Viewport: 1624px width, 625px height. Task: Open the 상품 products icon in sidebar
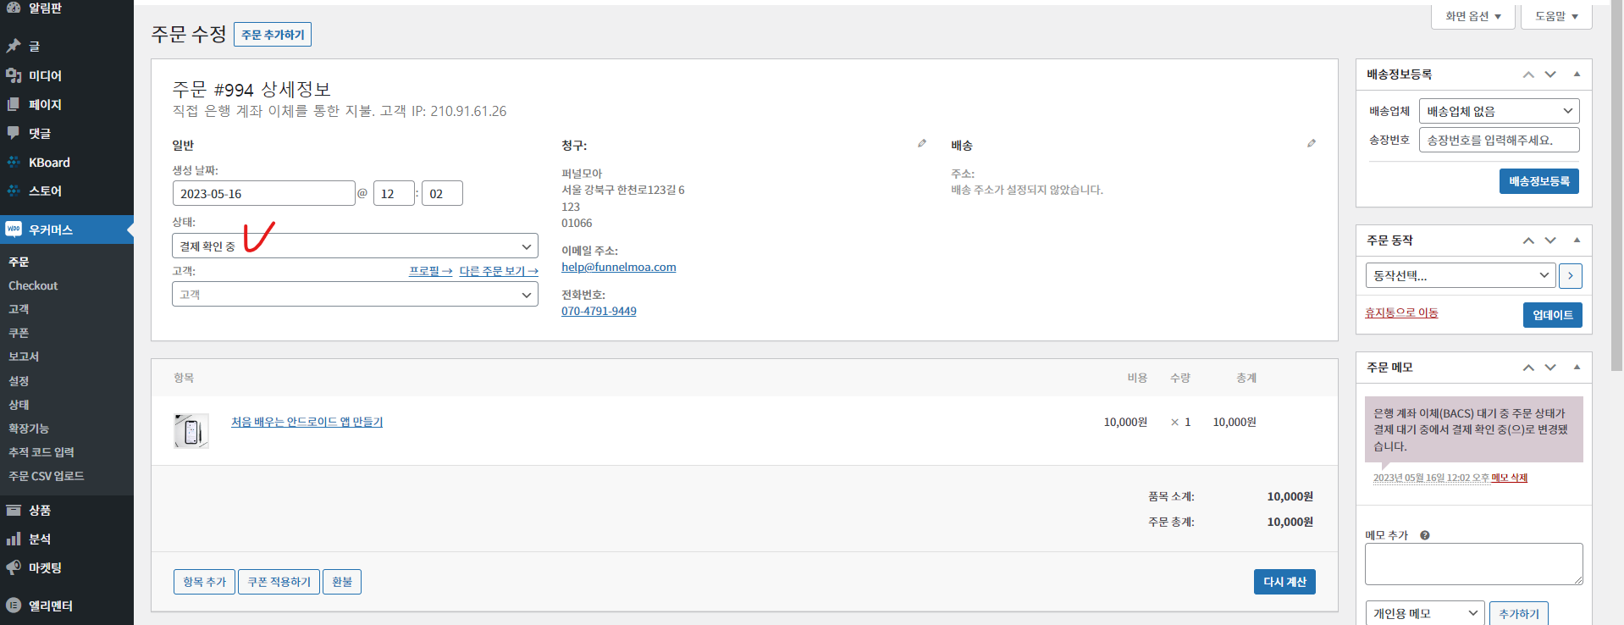14,510
